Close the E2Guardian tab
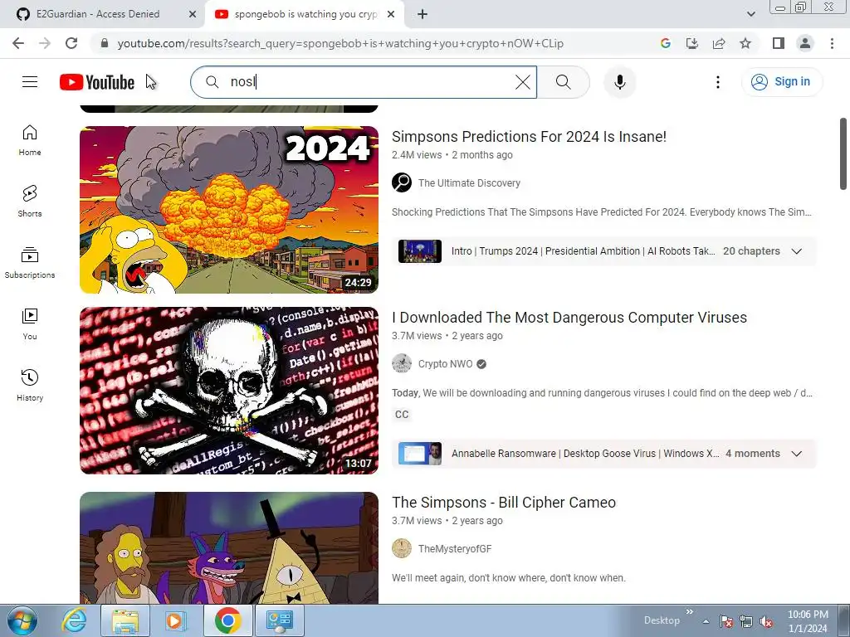 (x=192, y=15)
